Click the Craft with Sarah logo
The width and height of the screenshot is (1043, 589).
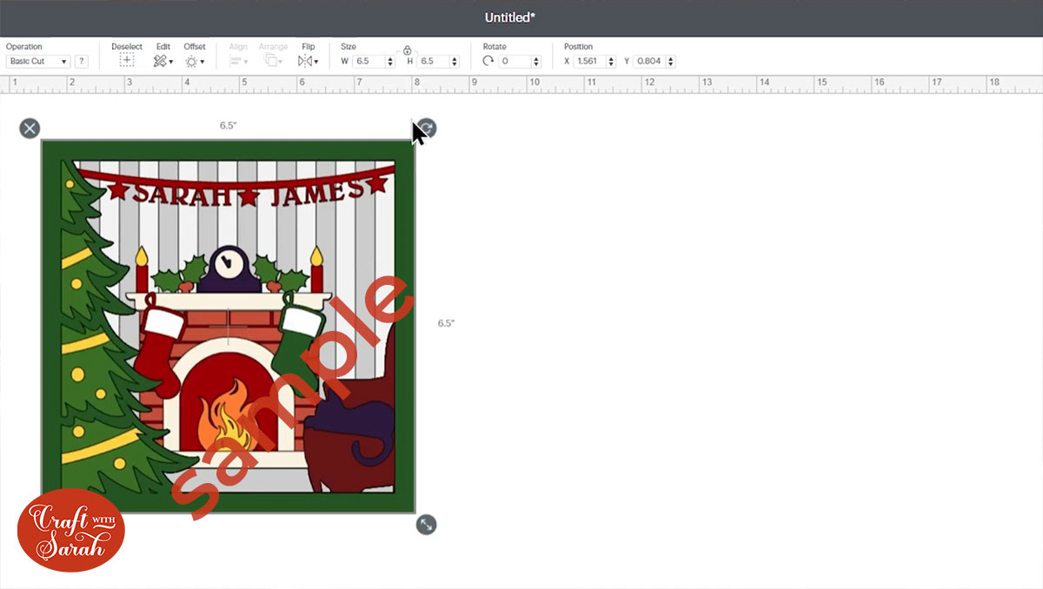point(71,530)
